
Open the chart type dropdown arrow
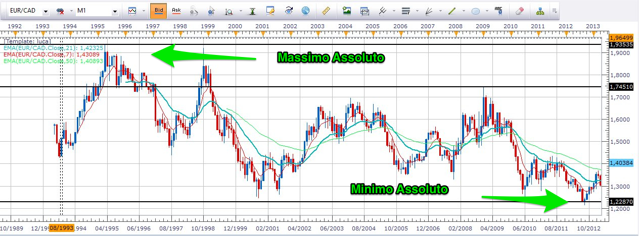click(x=143, y=11)
